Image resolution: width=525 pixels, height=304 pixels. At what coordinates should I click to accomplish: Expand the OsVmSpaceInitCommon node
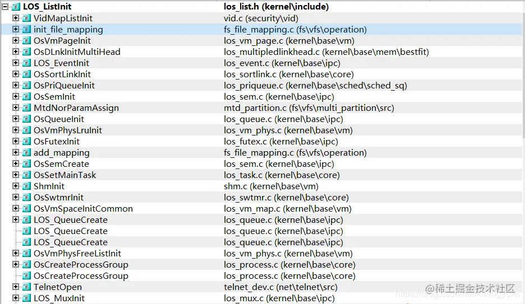click(x=15, y=208)
